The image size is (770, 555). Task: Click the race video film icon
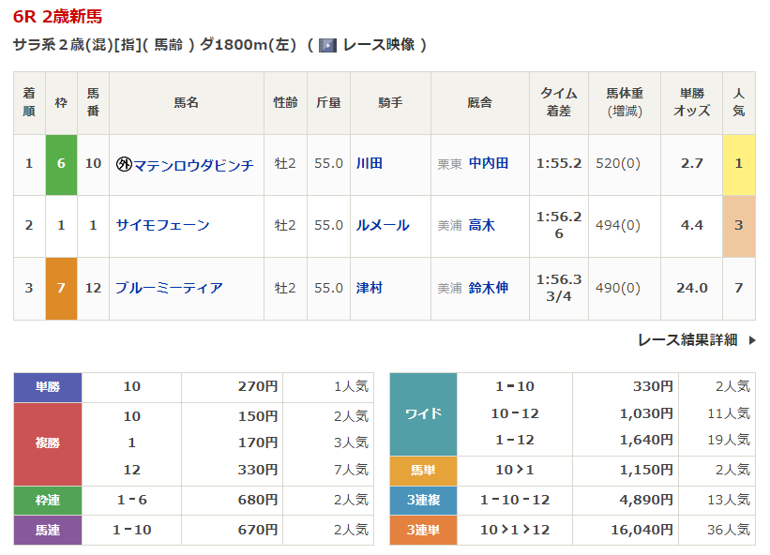[x=327, y=45]
